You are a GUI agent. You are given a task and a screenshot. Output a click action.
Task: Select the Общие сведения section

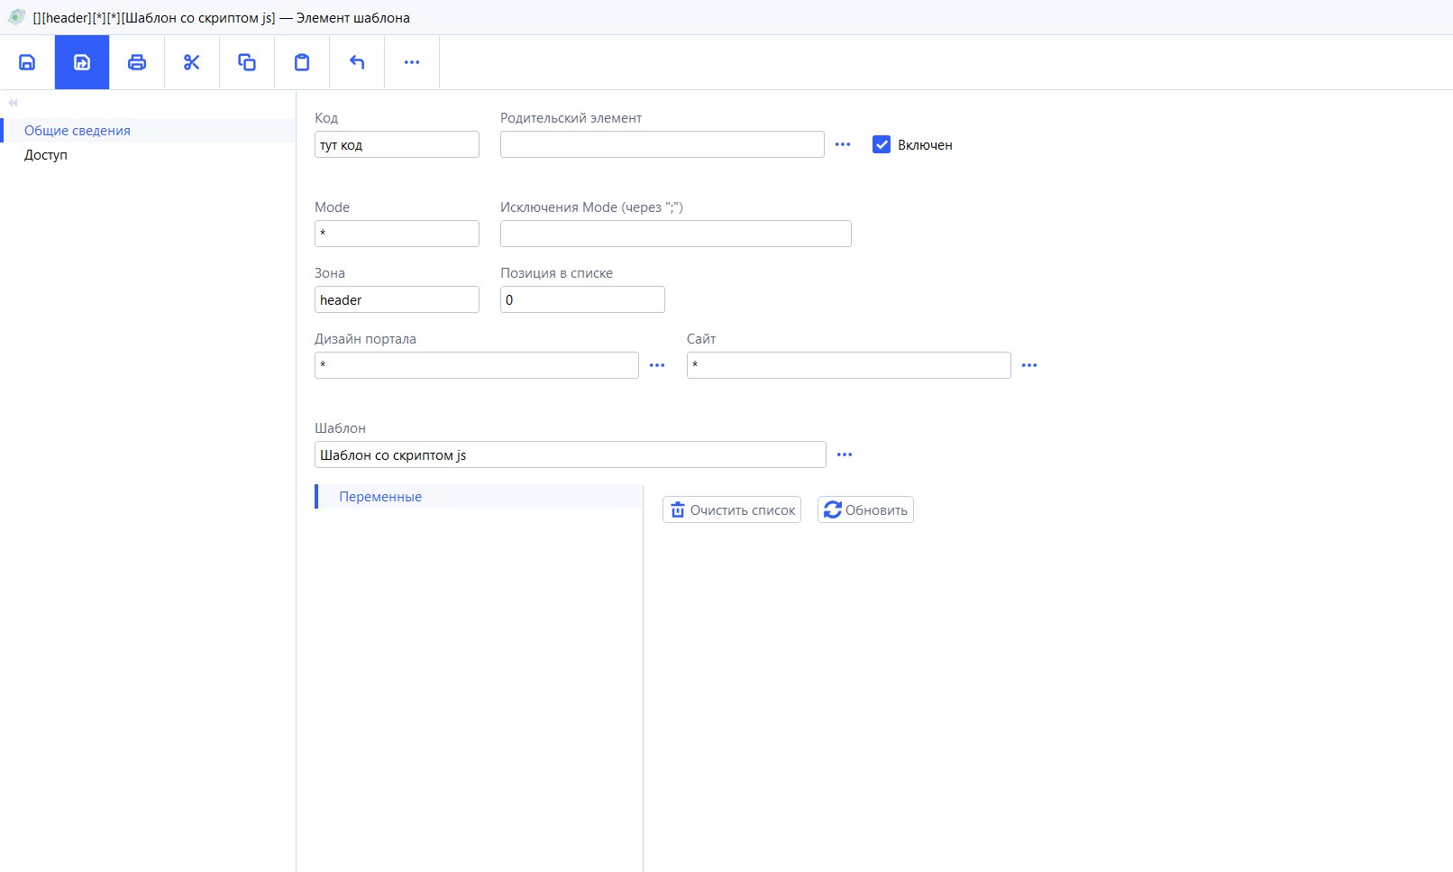78,131
